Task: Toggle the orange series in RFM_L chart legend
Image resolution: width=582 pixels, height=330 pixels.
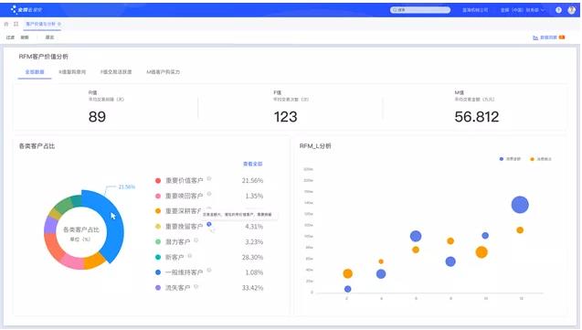Action: (541, 159)
